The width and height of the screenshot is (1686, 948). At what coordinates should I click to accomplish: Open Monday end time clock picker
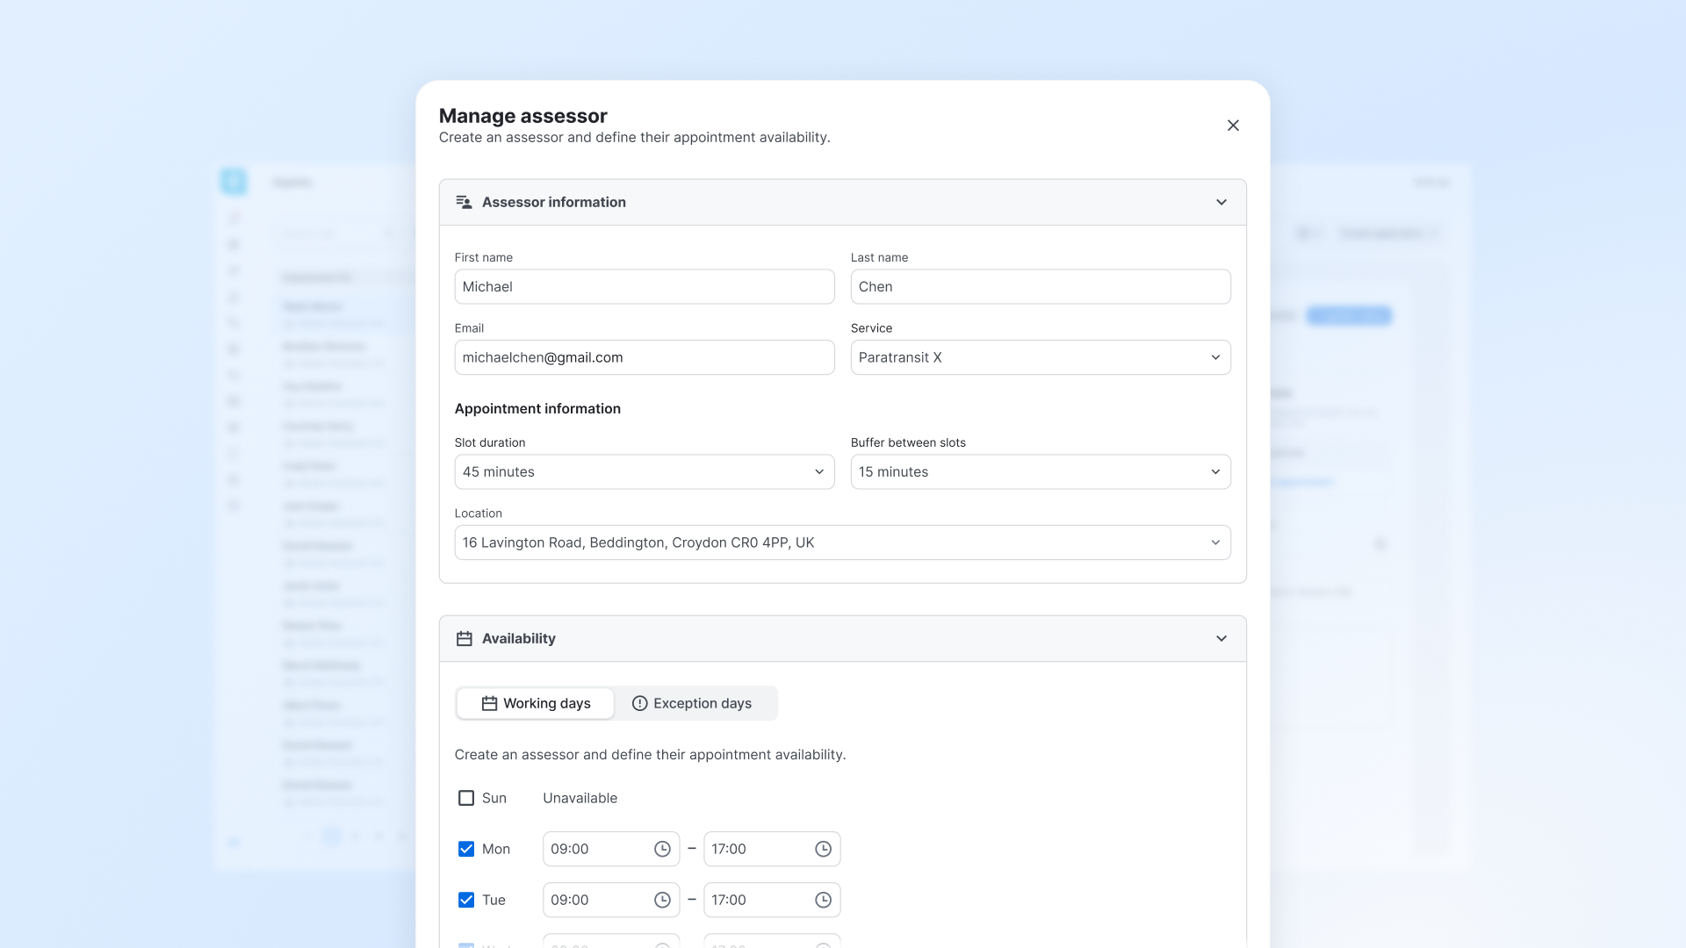823,849
